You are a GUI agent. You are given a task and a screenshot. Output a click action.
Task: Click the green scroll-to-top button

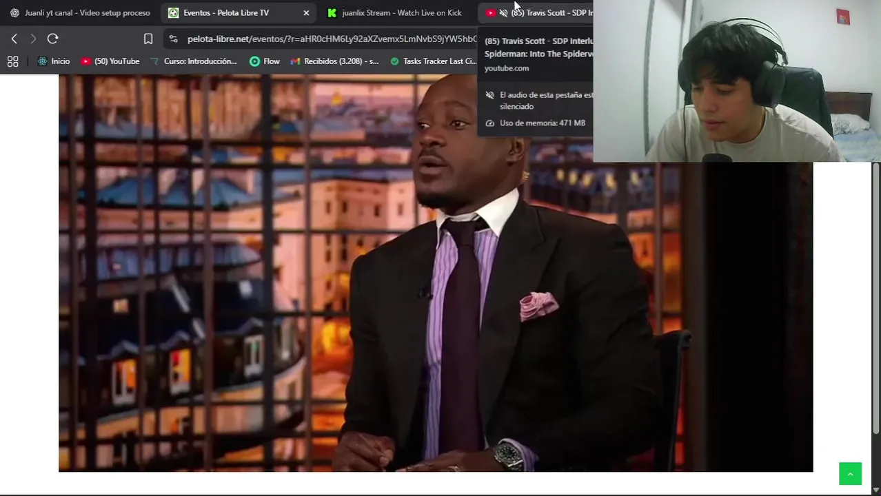click(850, 474)
